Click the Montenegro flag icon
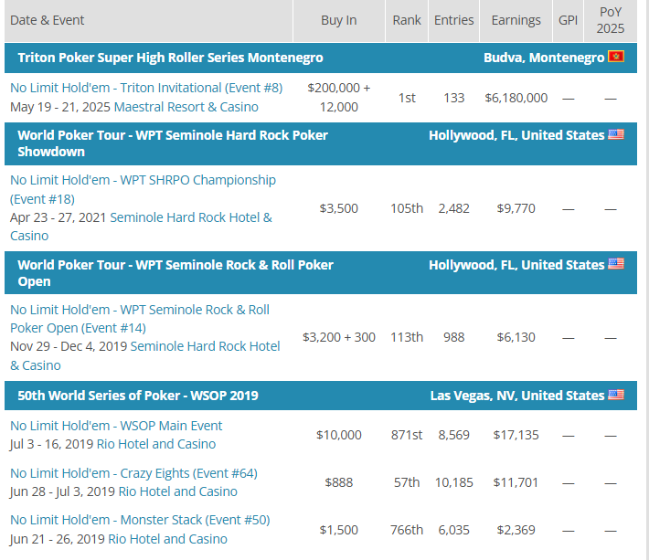This screenshot has width=649, height=560. pyautogui.click(x=616, y=57)
